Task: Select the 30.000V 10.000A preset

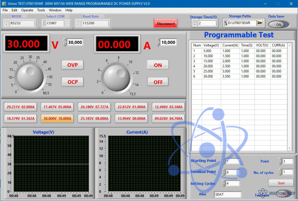Action: tap(58, 119)
